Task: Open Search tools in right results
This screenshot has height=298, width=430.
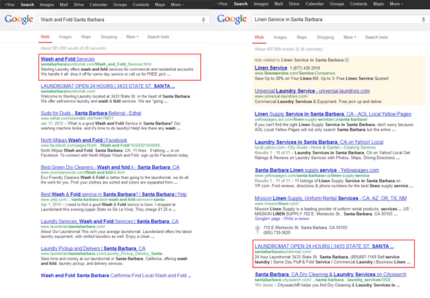Action: coord(376,37)
